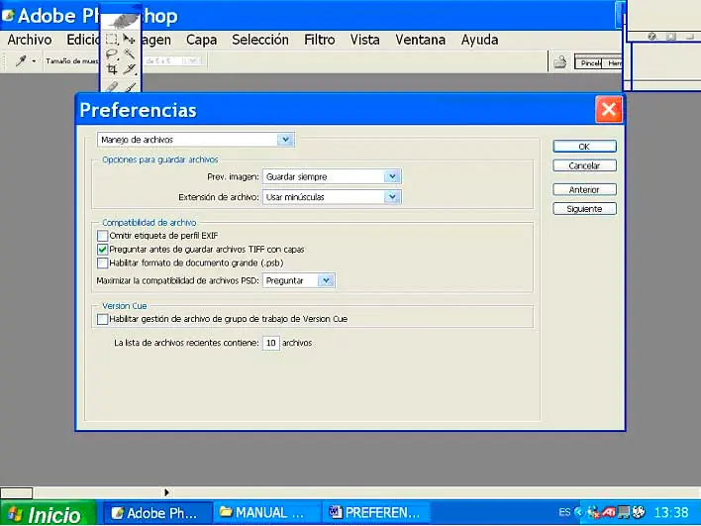Click the taskbar clock 13:38
Screen dimensions: 701x526
click(x=671, y=512)
